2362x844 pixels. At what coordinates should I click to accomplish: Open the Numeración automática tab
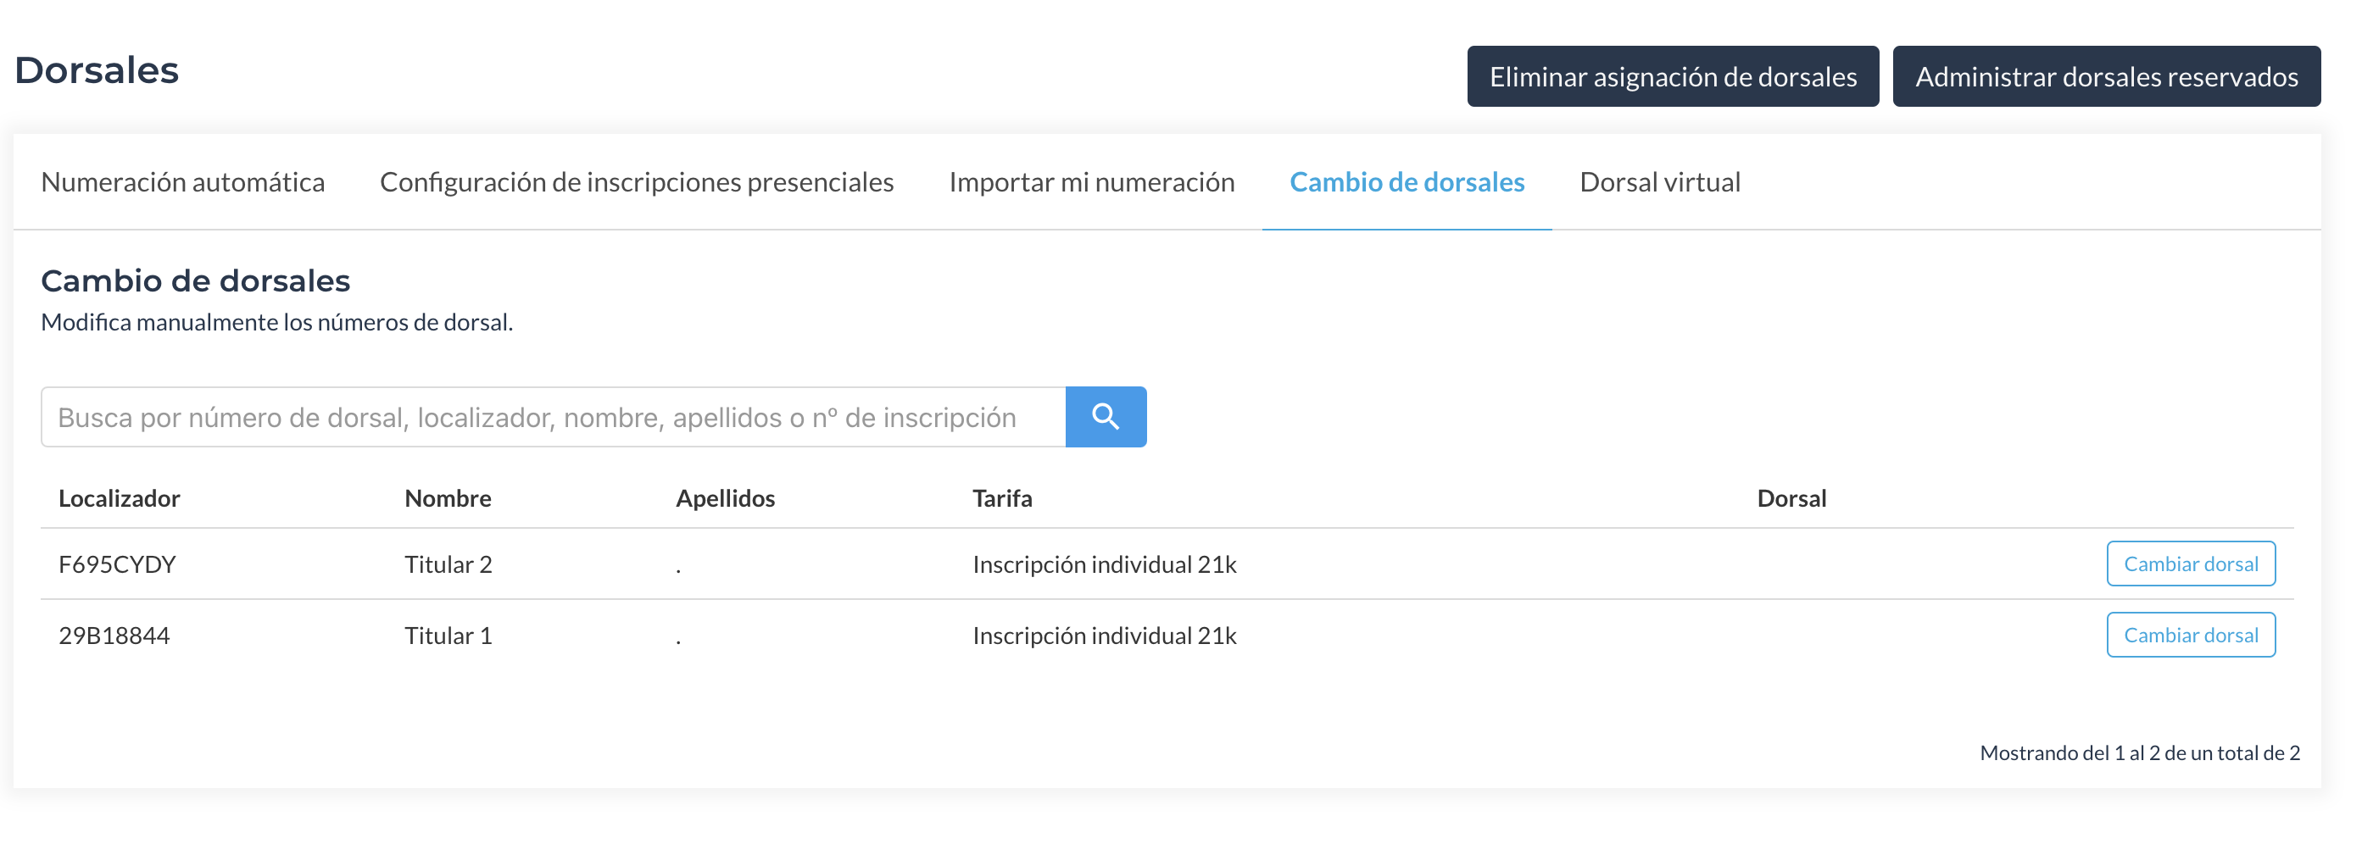click(x=182, y=182)
